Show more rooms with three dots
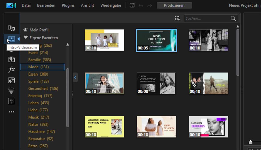This screenshot has width=261, height=150. 11,112
